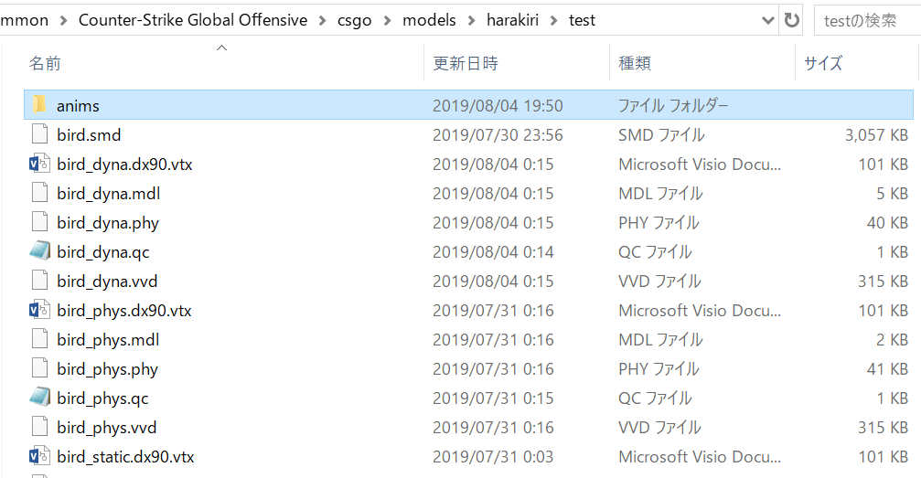Click the bird_dyna.dx90.vtx Visio file icon

(39, 165)
